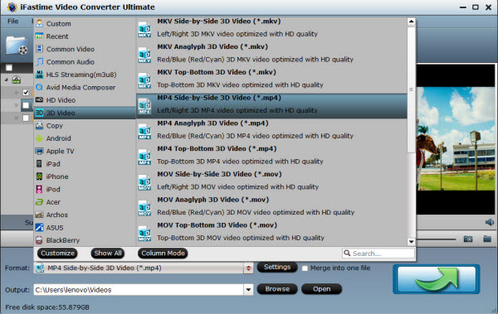This screenshot has height=314, width=498.
Task: Click the Column Mode button
Action: pos(163,253)
